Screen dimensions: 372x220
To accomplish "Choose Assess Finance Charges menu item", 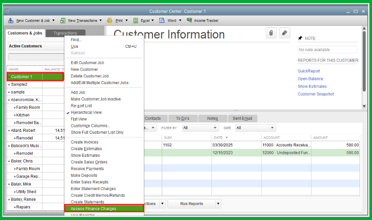I will [104, 208].
